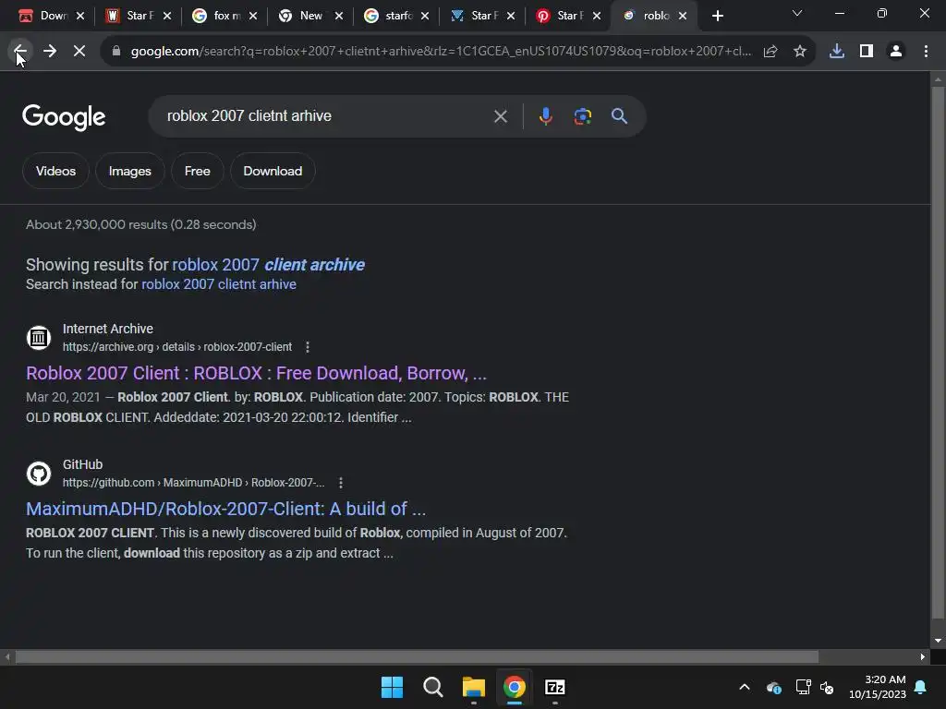
Task: Select the Download filter chip
Action: point(273,171)
